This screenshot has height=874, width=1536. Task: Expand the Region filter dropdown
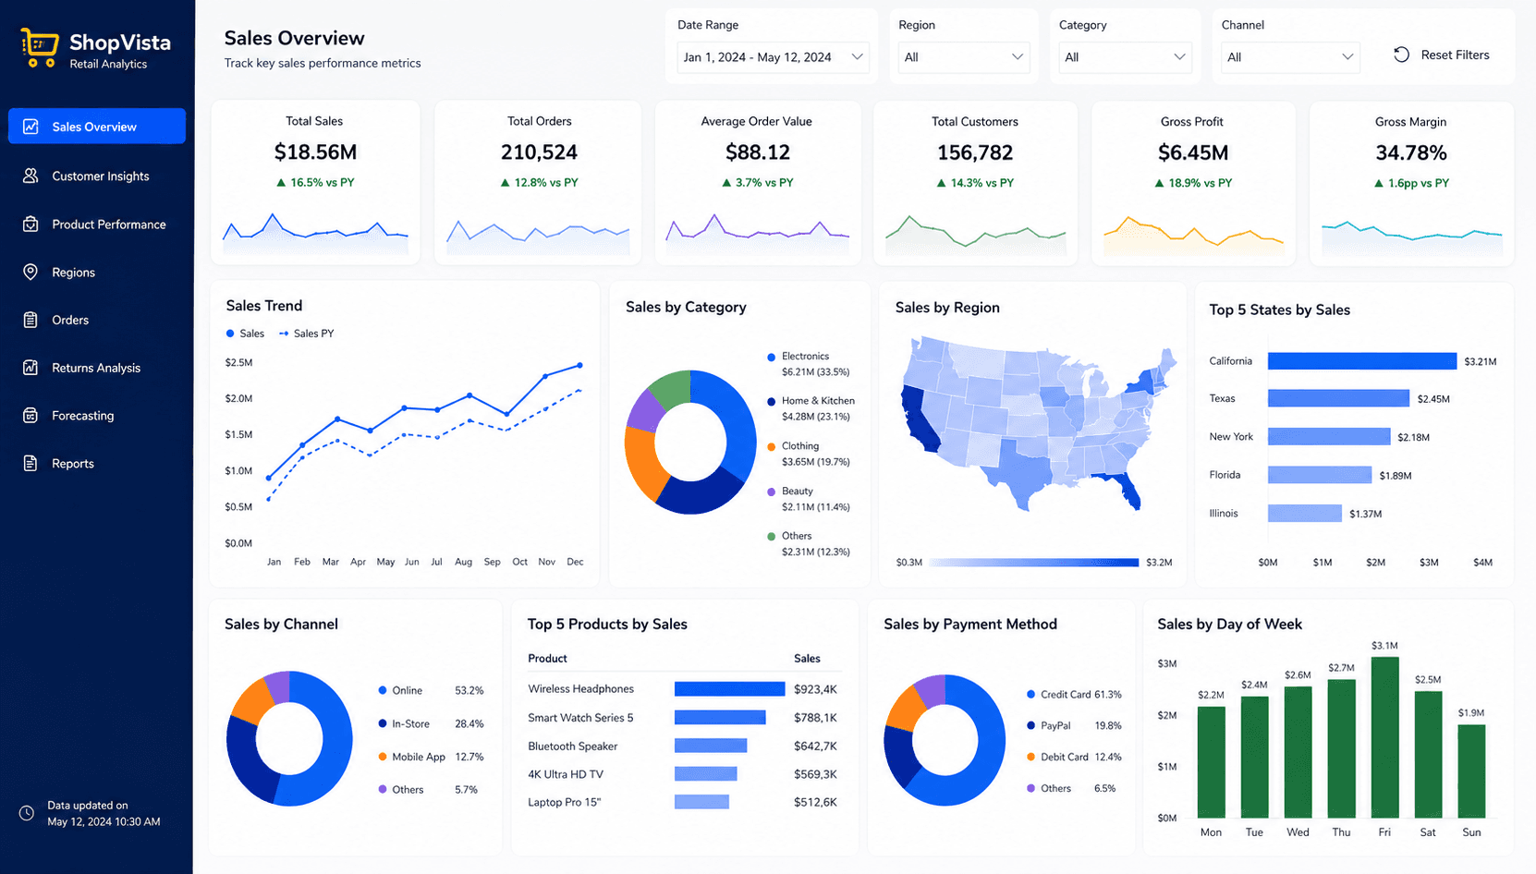click(964, 57)
